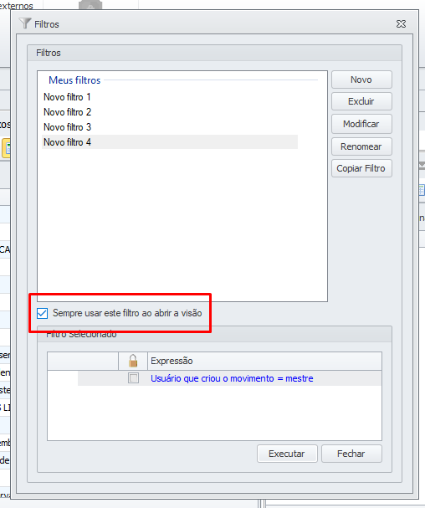Screen dimensions: 425x508
Task: Open Modificar for the selected filter
Action: point(361,124)
